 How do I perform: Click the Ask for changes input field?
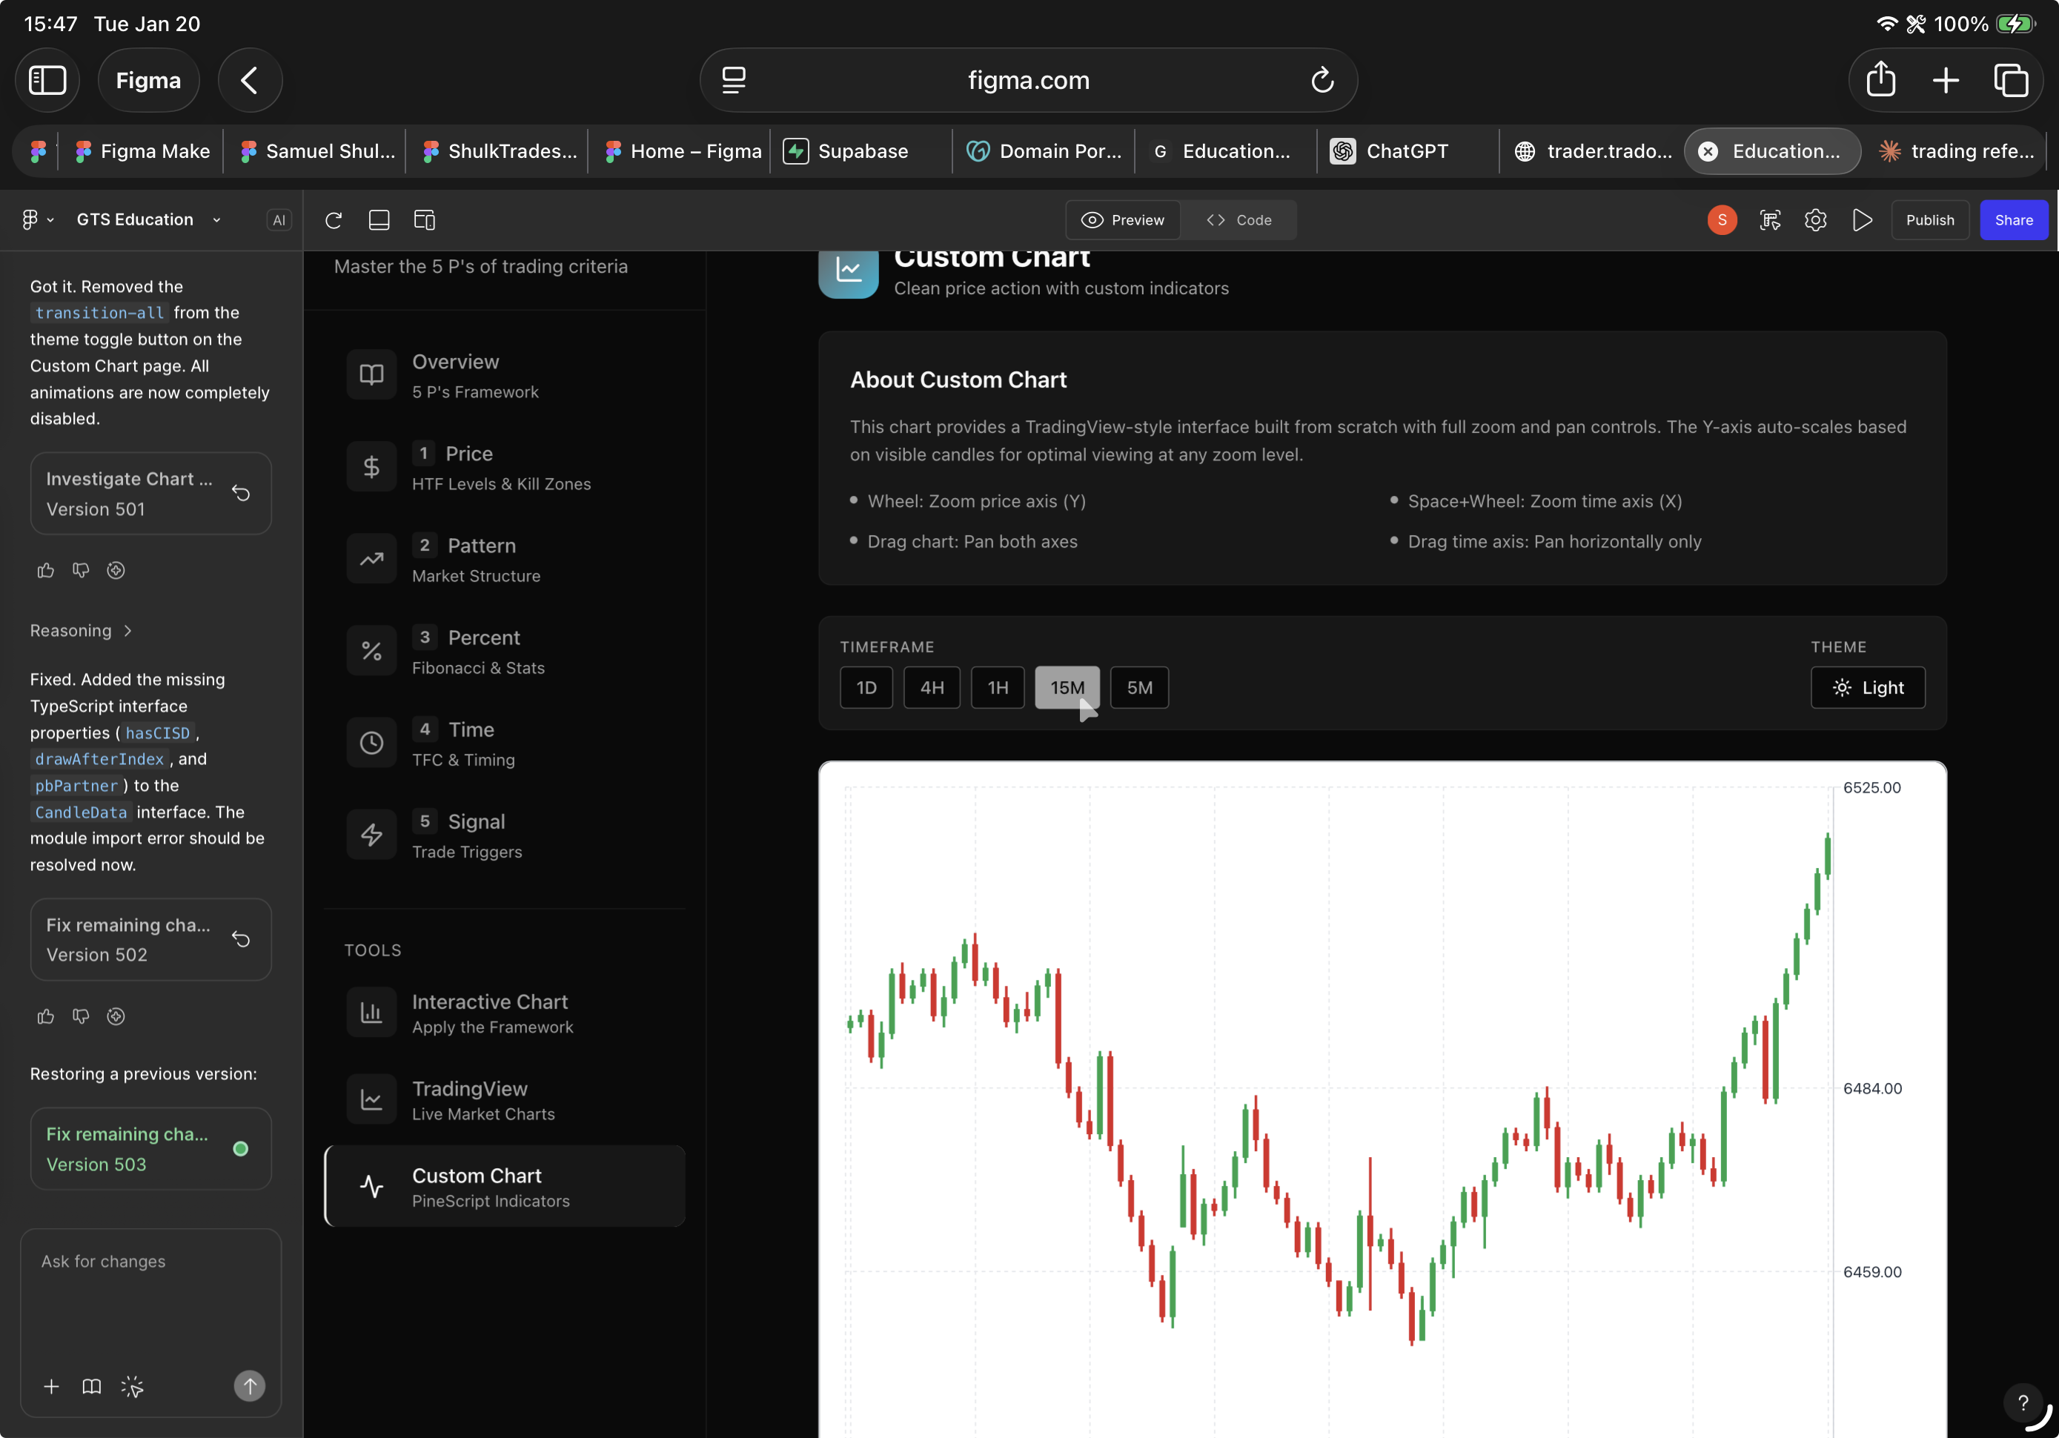pos(150,1292)
